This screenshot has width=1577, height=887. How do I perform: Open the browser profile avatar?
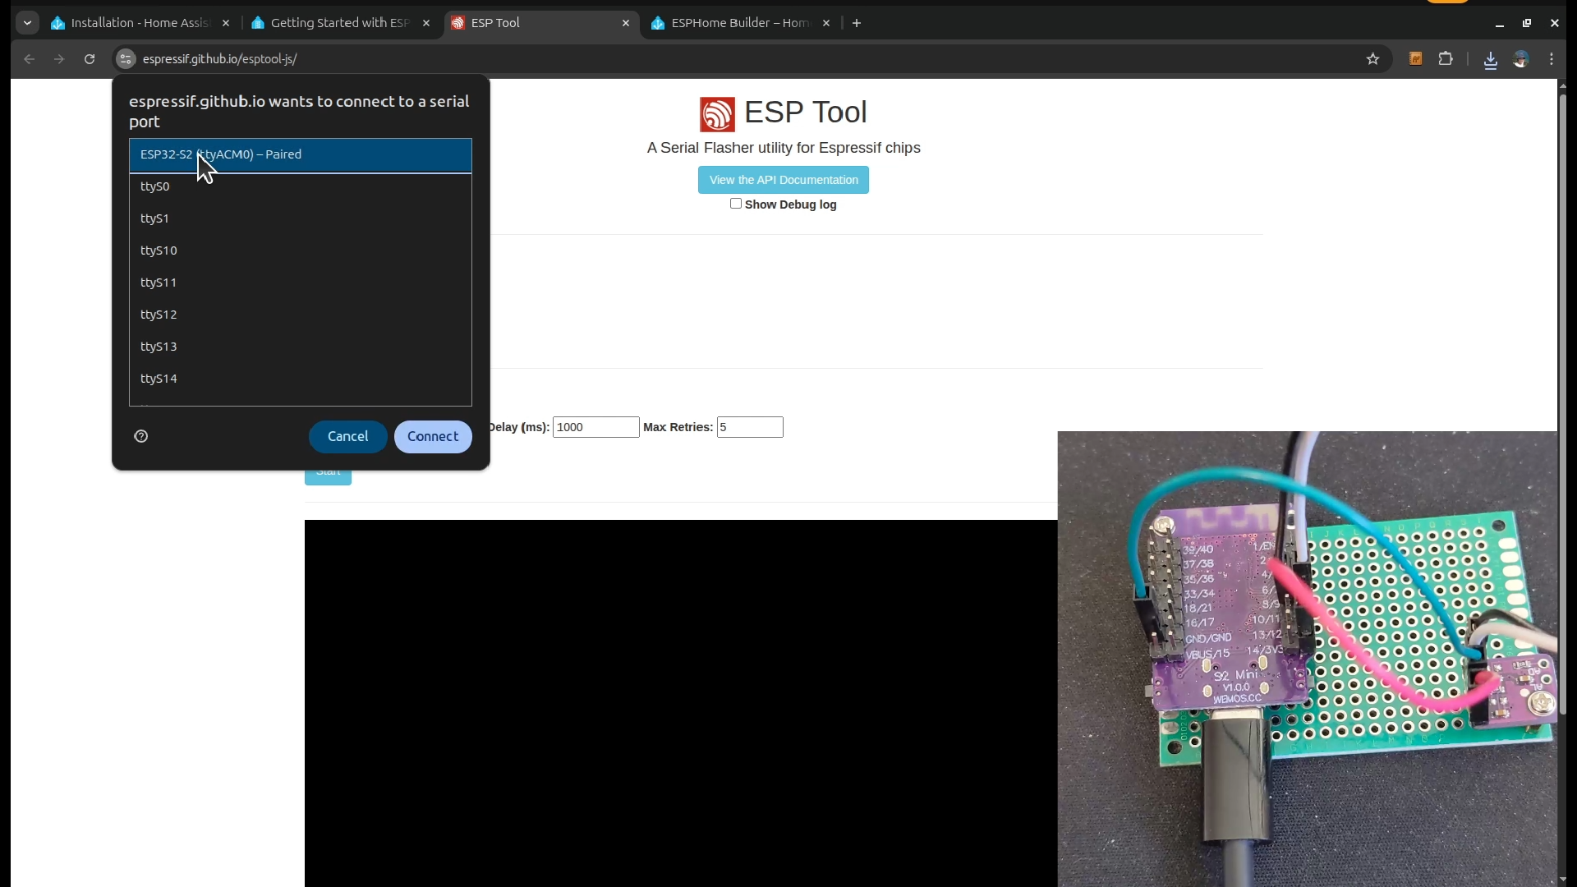1521,59
